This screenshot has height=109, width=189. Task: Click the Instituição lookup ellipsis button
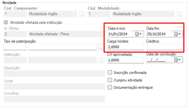(101, 60)
